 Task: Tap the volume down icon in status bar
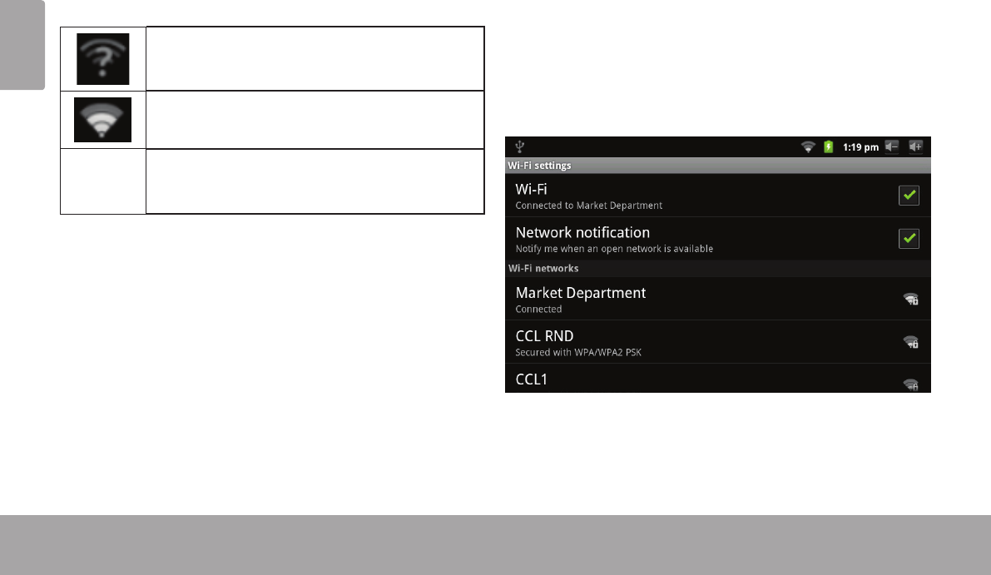892,146
